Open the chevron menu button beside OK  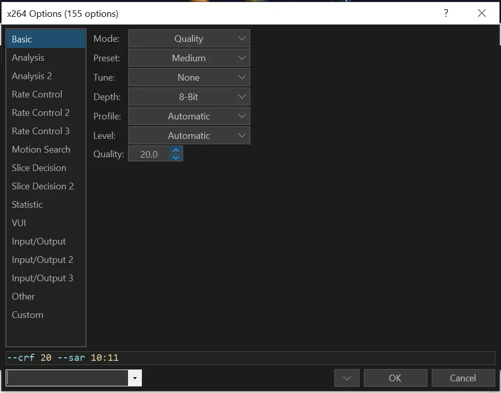point(347,378)
